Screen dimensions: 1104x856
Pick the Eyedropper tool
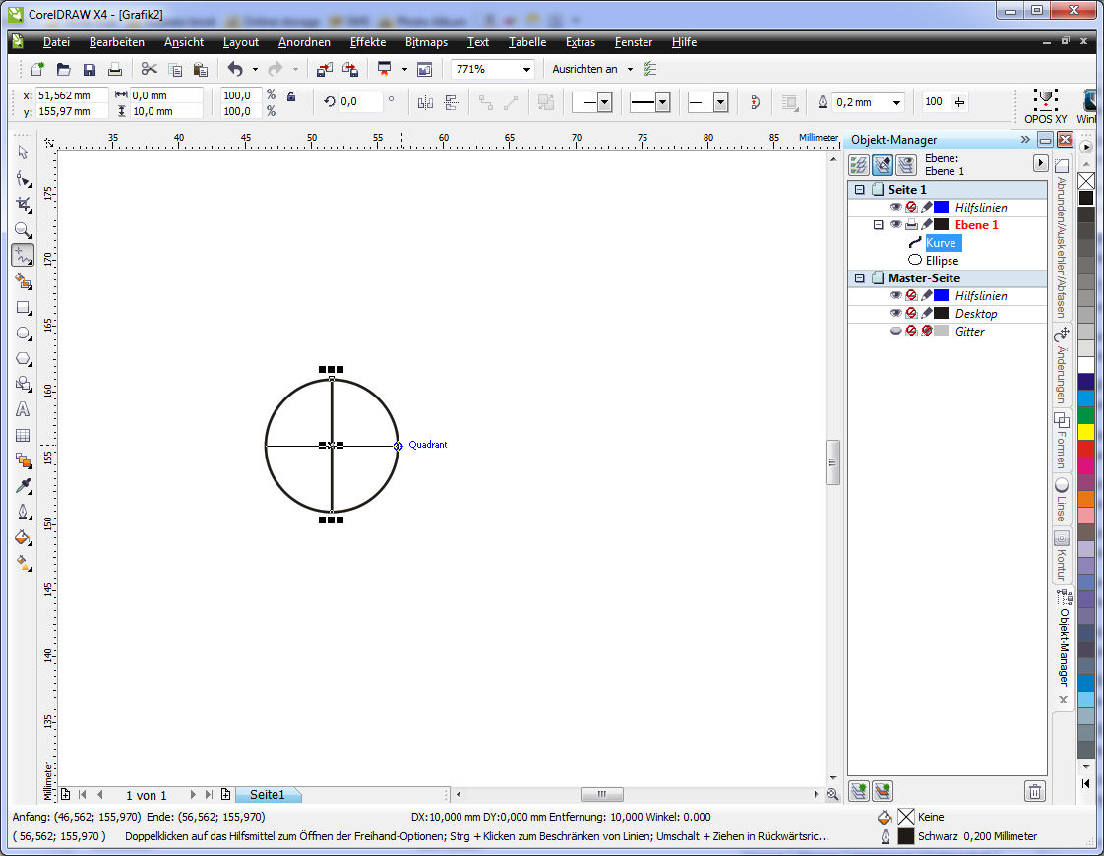23,486
